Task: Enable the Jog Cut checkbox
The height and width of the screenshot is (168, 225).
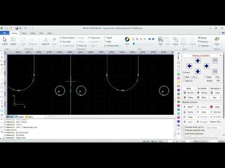Action: click(184, 81)
